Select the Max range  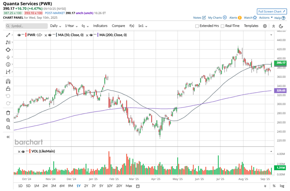[x=129, y=186]
